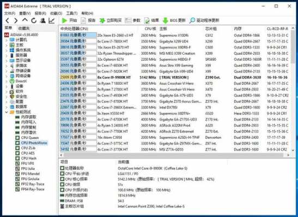Select the CPU AES benchmark
Viewport: 298px width, 217px height.
26,153
